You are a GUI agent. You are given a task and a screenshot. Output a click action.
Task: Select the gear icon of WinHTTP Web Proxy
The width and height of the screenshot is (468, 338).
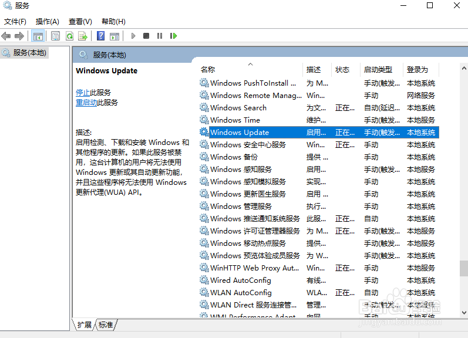[x=204, y=268]
